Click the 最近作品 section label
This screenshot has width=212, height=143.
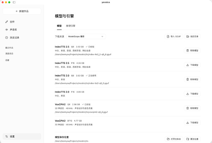click(x=9, y=48)
